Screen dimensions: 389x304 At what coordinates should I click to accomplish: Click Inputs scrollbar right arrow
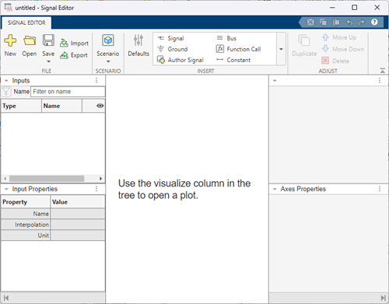pyautogui.click(x=101, y=179)
